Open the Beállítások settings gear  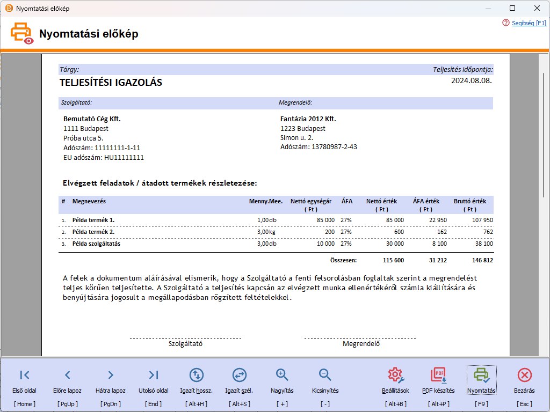pyautogui.click(x=395, y=381)
